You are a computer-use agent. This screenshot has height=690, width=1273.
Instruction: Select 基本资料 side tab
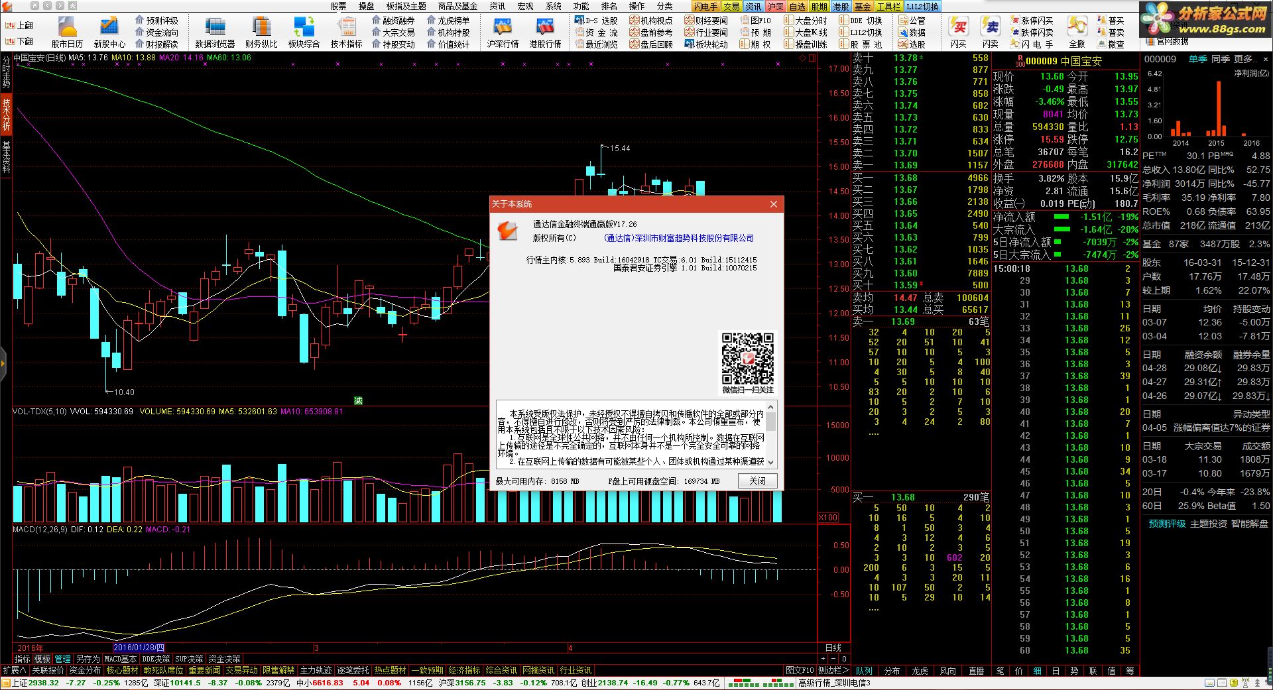[x=6, y=157]
